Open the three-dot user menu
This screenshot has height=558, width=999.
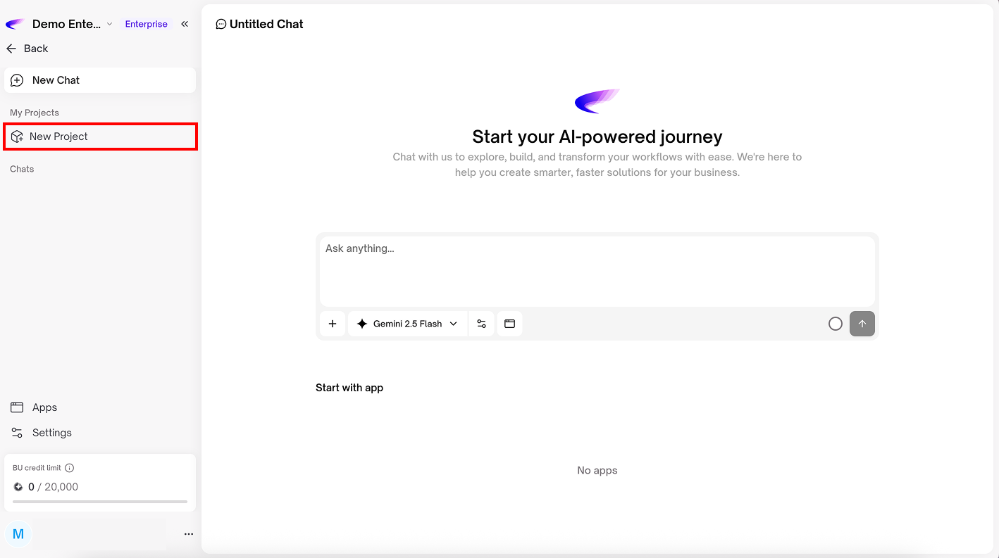pyautogui.click(x=188, y=534)
